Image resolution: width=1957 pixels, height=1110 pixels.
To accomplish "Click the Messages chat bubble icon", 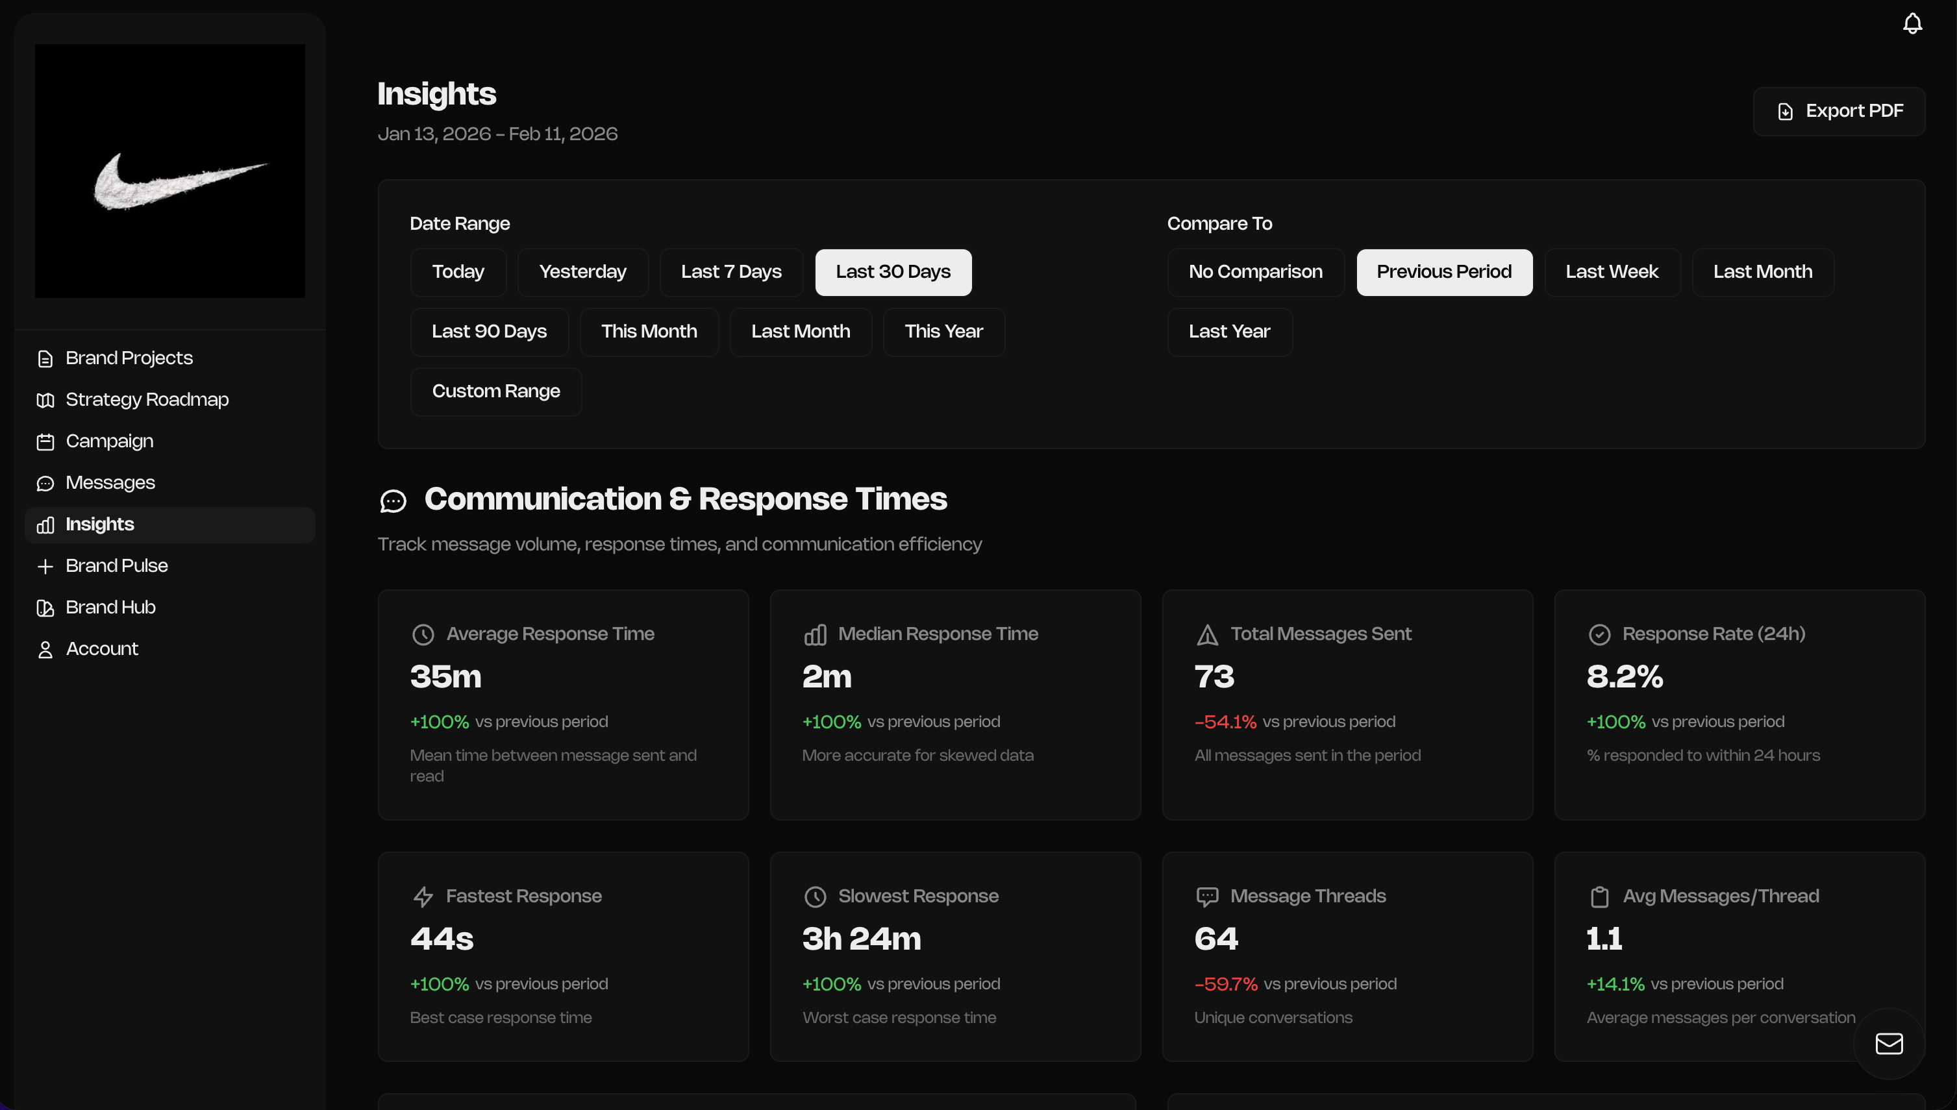I will (45, 484).
